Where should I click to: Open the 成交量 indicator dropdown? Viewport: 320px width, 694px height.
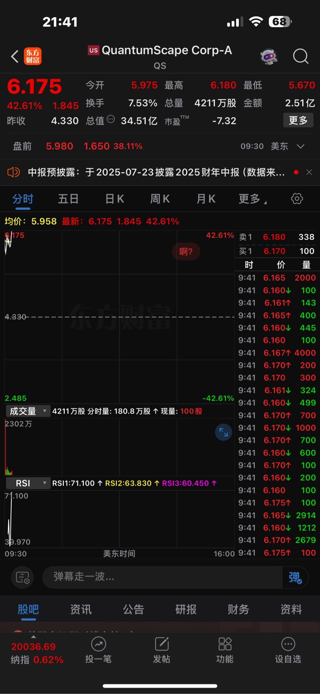tap(28, 411)
